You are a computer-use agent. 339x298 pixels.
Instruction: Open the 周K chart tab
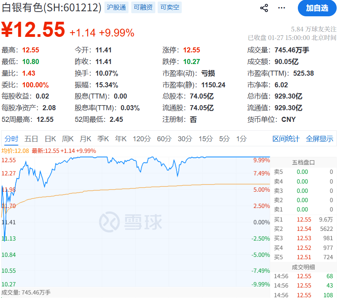pyautogui.click(x=68, y=139)
